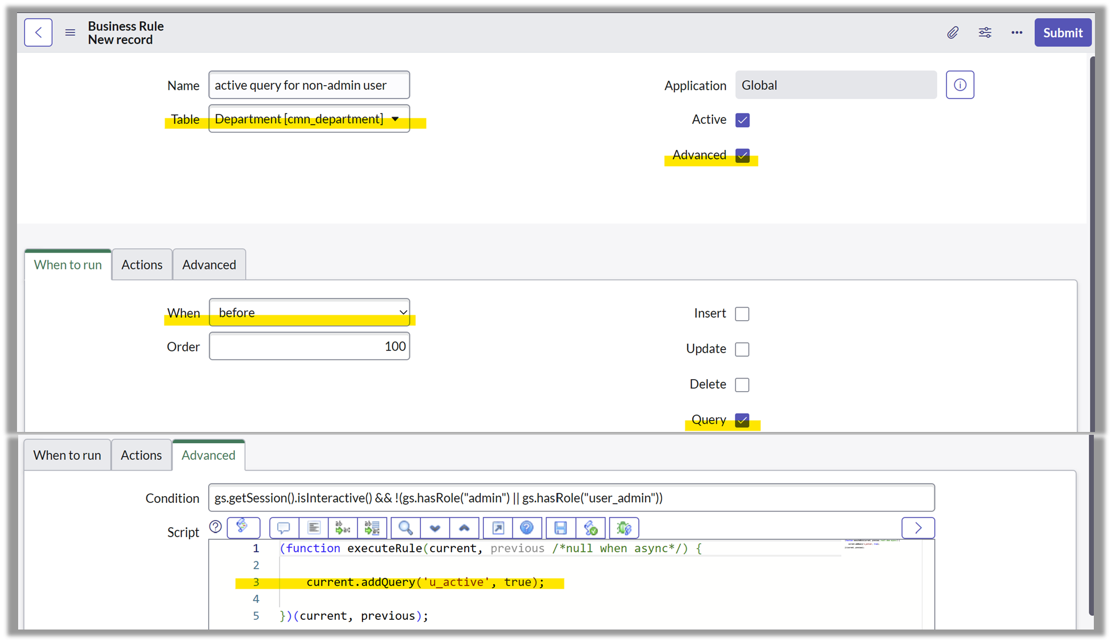Open the Table dropdown showing Department
This screenshot has width=1112, height=642.
(309, 119)
